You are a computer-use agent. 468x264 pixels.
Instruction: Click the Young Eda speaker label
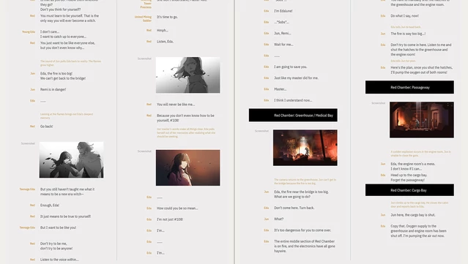click(x=29, y=31)
